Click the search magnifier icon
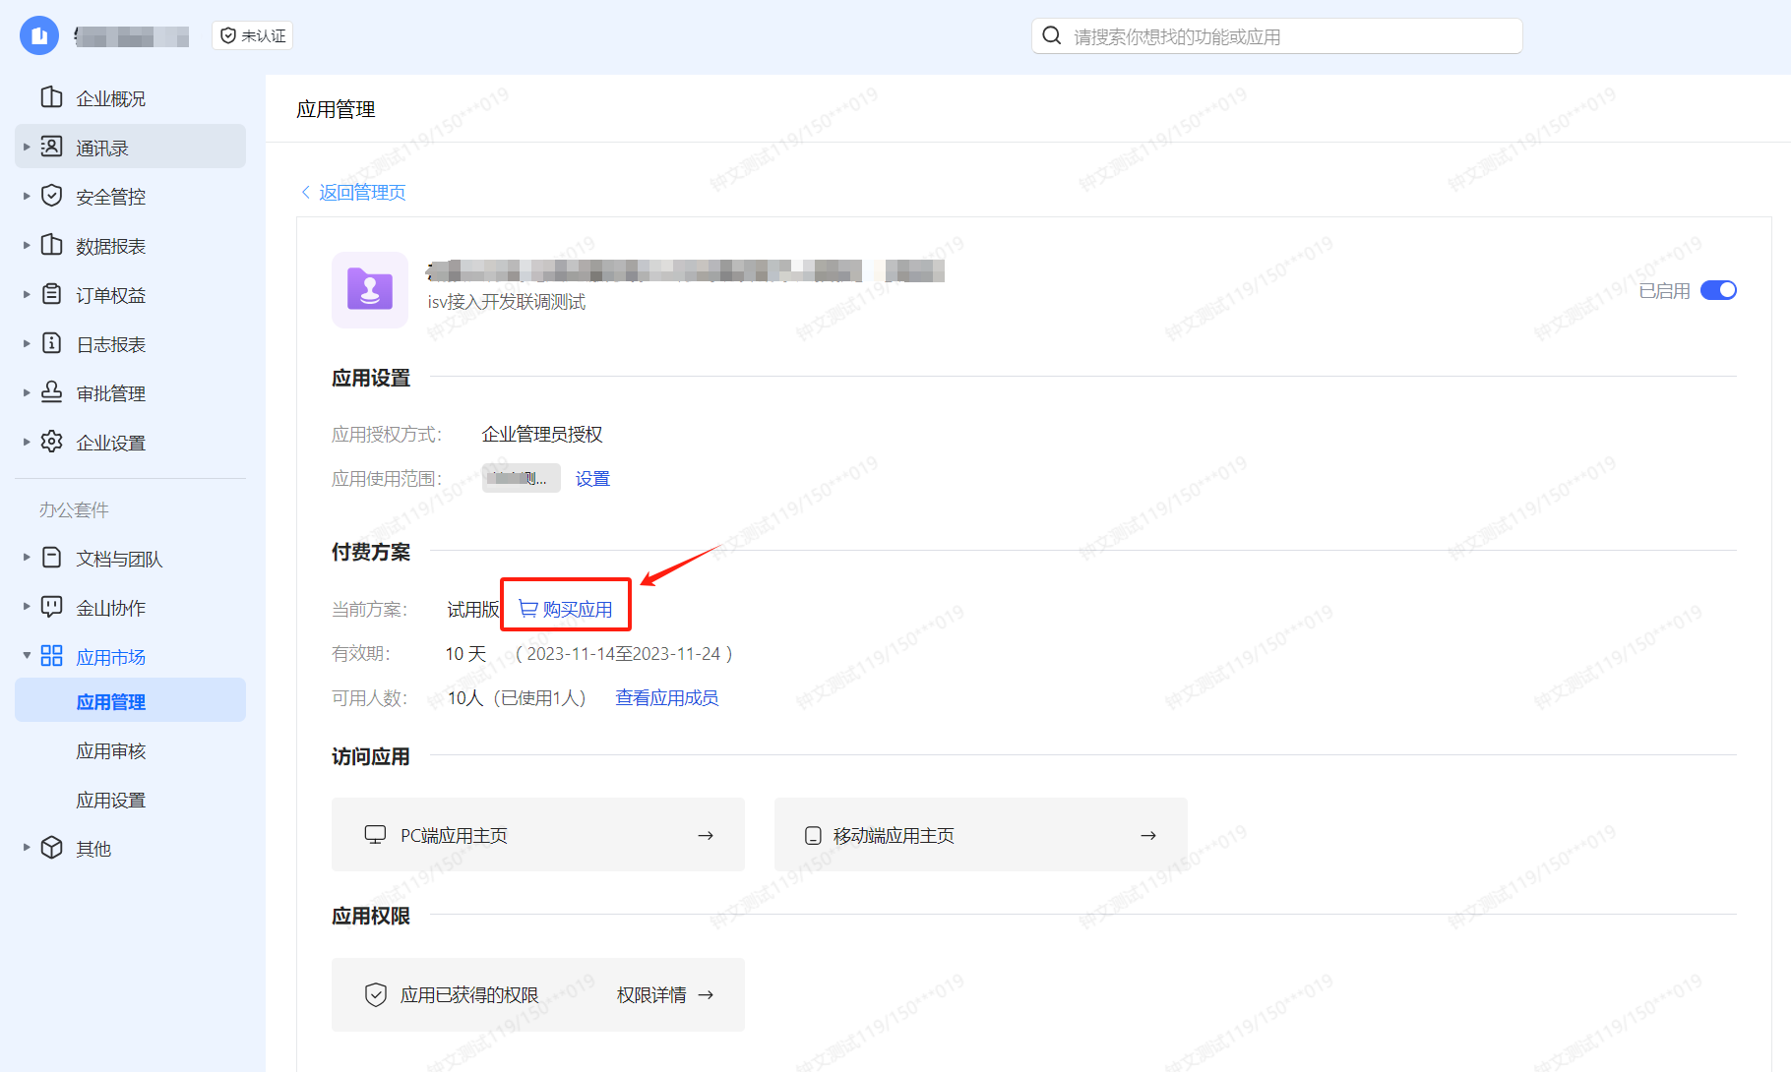 pos(1052,36)
